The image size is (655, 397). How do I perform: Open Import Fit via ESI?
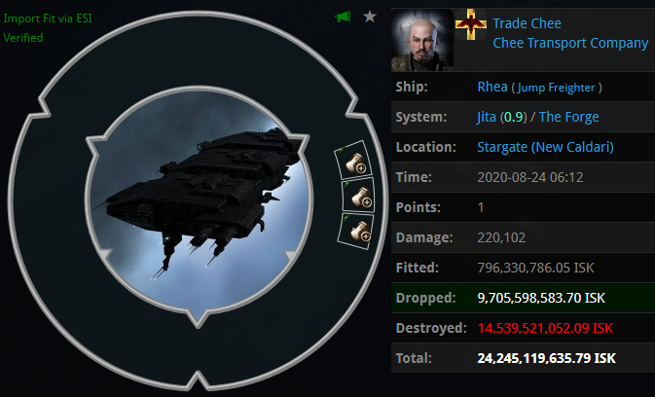(48, 18)
